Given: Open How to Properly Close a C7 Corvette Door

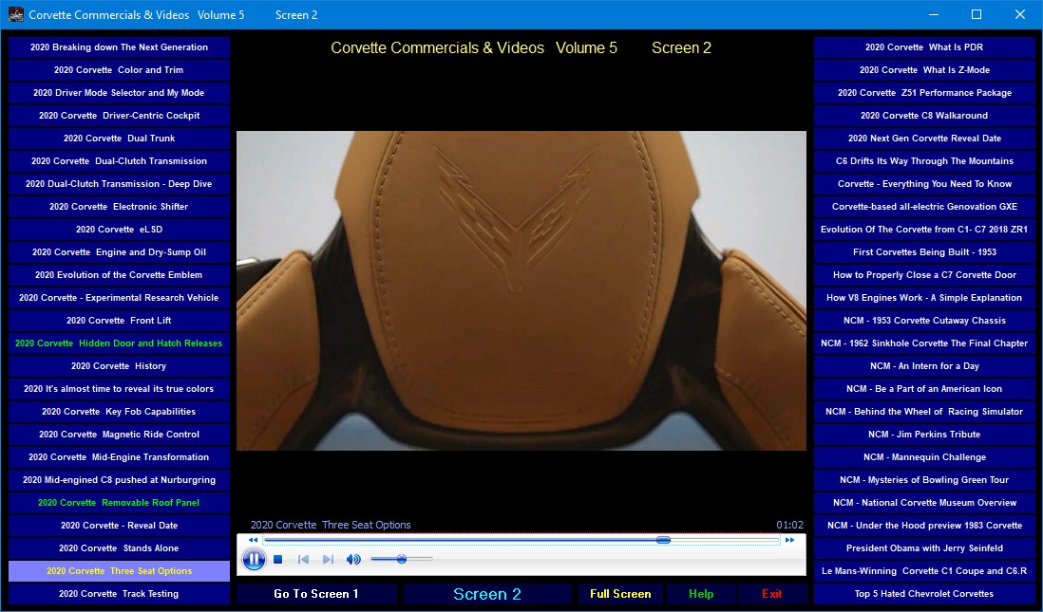Looking at the screenshot, I should (x=924, y=275).
